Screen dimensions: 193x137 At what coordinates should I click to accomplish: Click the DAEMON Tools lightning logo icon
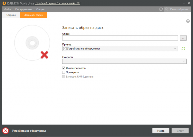pos(4,3)
